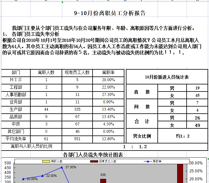This screenshot has width=209, height=183.
Task: Select the 0.00% rate cell for 其它部门
Action: click(108, 132)
